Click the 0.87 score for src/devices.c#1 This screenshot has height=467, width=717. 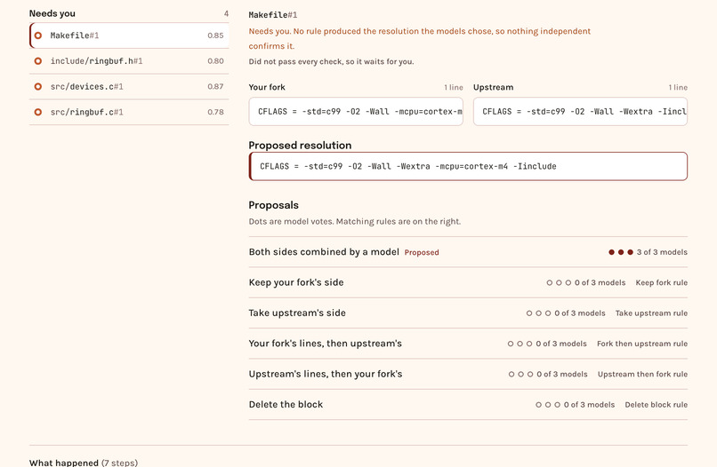[x=215, y=86]
